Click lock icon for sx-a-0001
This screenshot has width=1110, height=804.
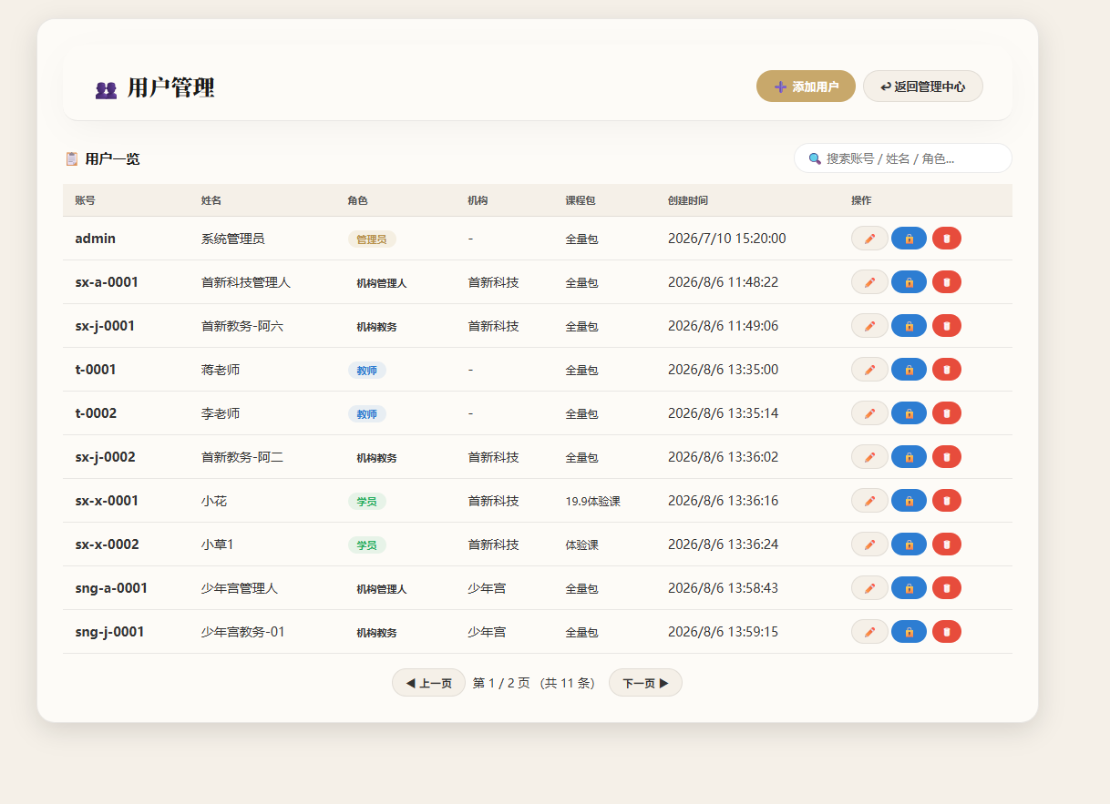pyautogui.click(x=909, y=282)
